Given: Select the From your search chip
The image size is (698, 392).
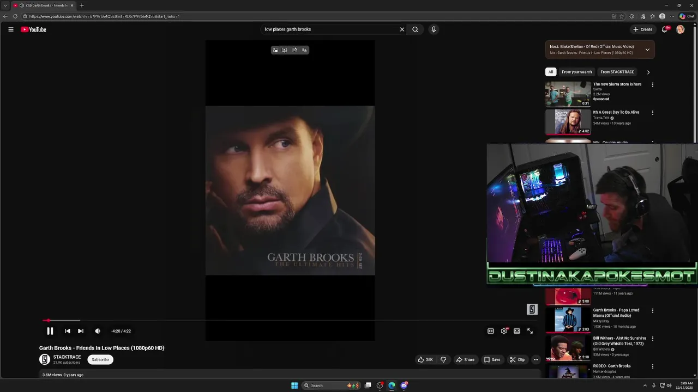Looking at the screenshot, I should pos(577,72).
